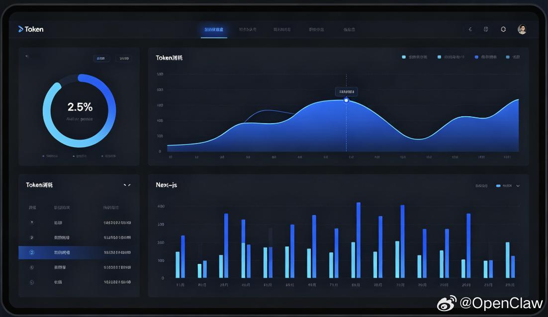Click the Token logo in header

coord(31,29)
